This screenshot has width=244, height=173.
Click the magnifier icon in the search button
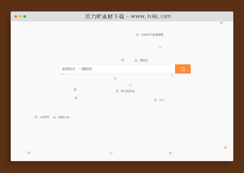(182, 69)
